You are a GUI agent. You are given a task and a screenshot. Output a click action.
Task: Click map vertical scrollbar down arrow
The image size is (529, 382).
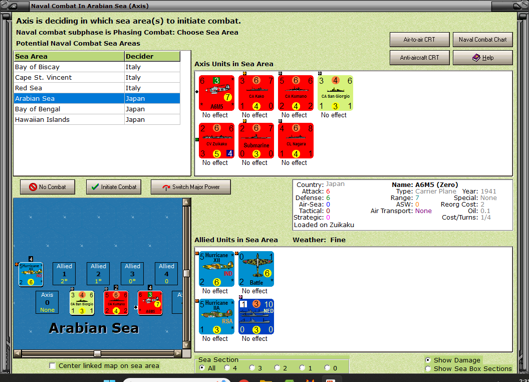[186, 345]
